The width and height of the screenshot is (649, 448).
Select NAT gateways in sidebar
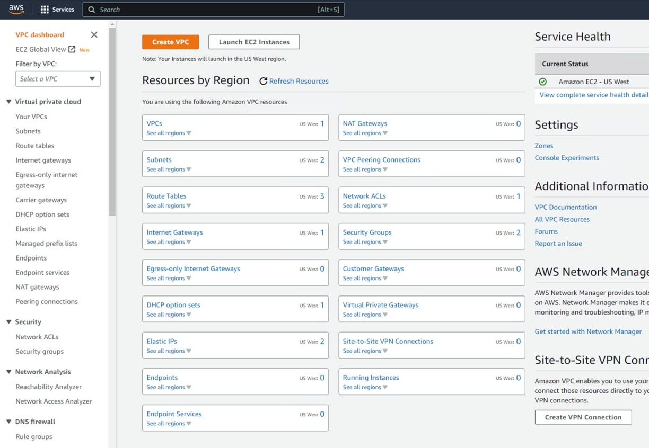coord(37,287)
